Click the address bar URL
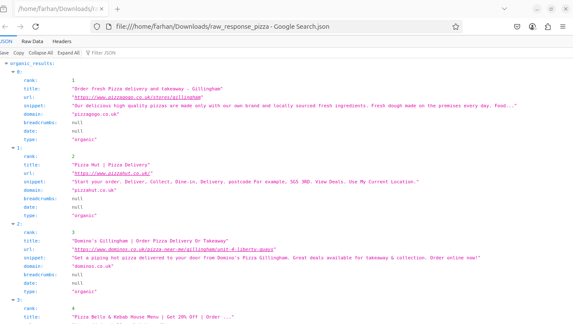The width and height of the screenshot is (573, 324). coord(223,27)
